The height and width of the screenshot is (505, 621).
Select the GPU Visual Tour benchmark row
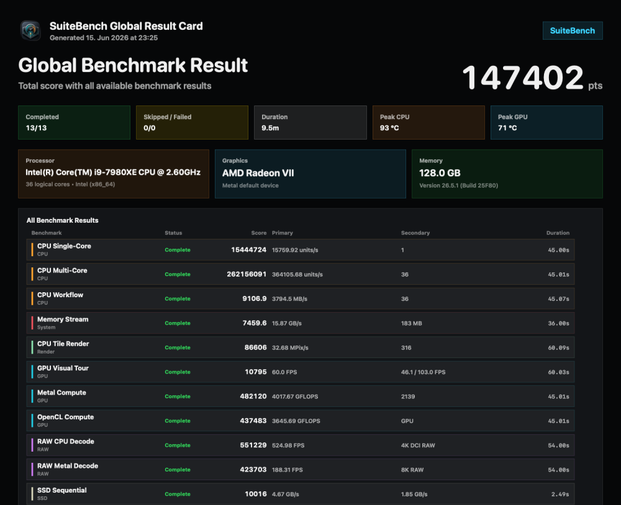point(301,372)
